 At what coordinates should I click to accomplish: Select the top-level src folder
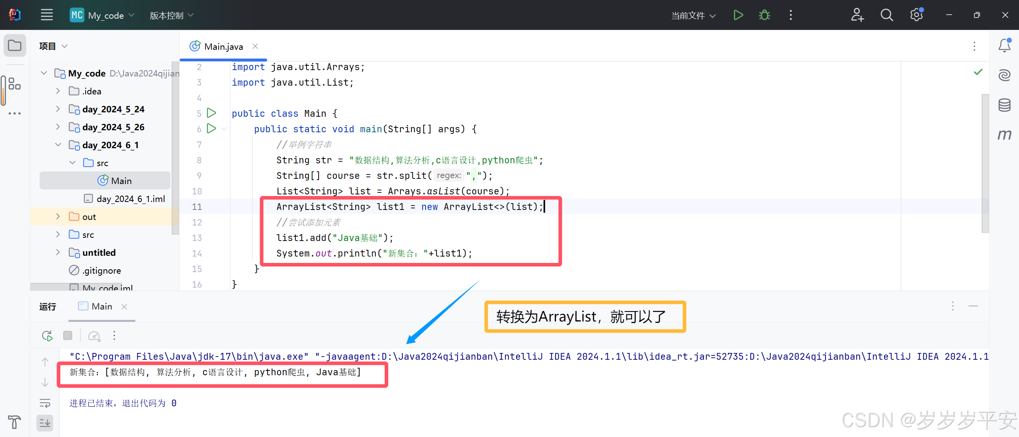coord(82,234)
